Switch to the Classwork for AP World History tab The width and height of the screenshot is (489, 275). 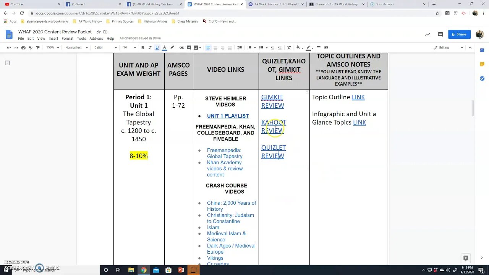click(x=337, y=4)
